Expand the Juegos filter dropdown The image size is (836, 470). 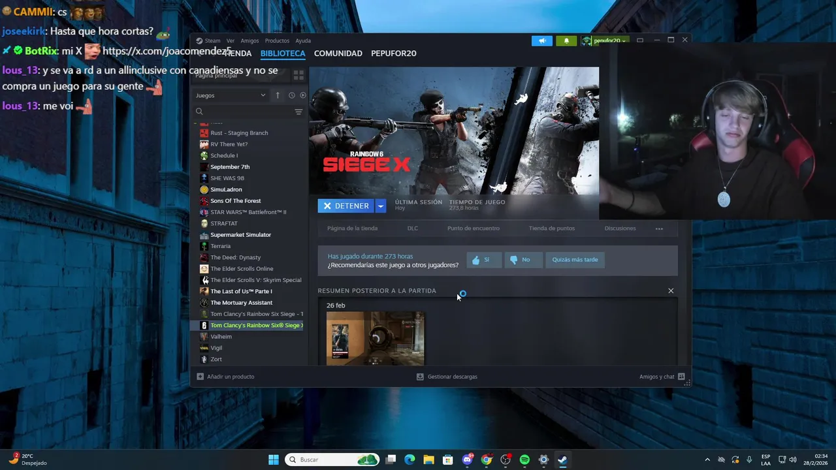(x=231, y=95)
